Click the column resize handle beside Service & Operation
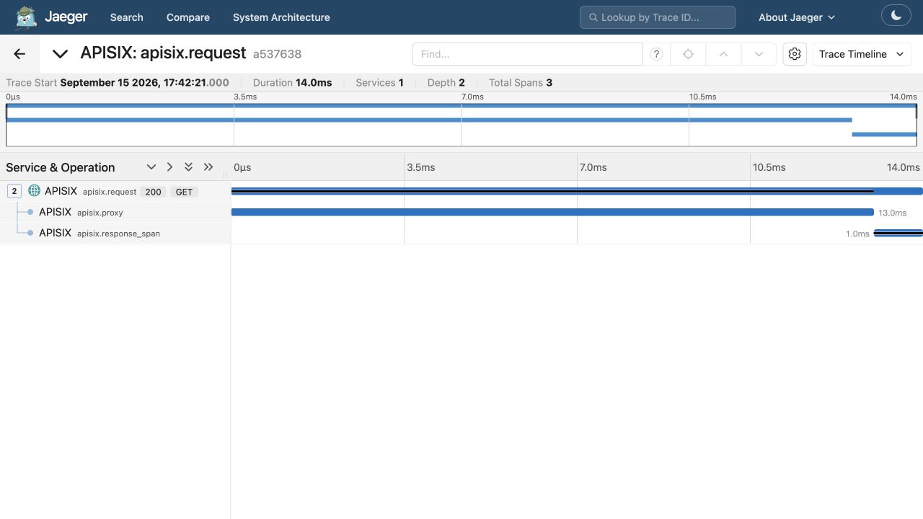This screenshot has width=923, height=519. [x=225, y=174]
